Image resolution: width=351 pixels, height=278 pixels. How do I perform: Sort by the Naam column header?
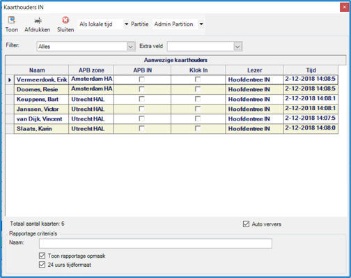[37, 70]
